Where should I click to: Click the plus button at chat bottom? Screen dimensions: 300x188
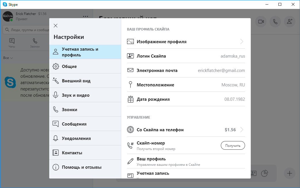pos(289,174)
